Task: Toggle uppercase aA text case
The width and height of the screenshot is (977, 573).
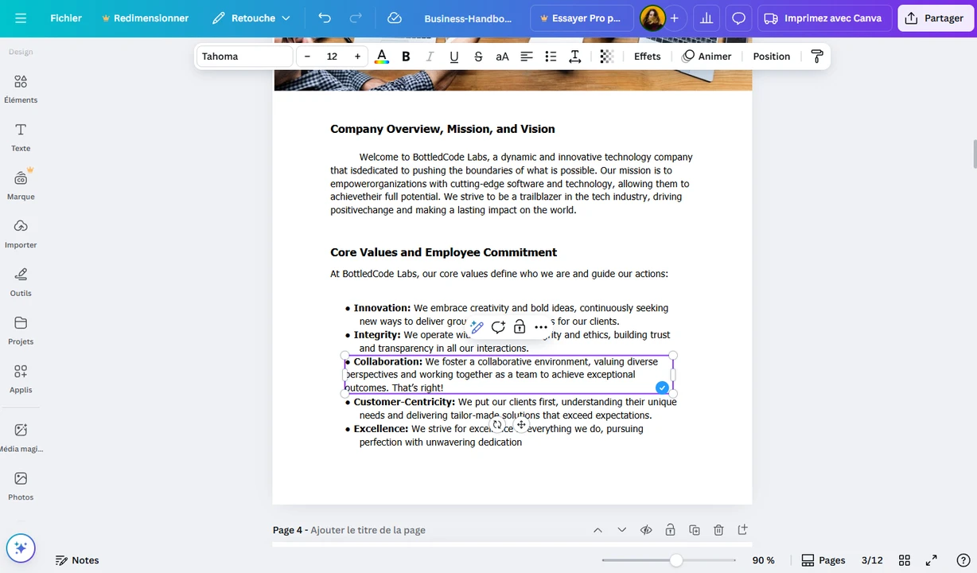Action: pos(502,57)
